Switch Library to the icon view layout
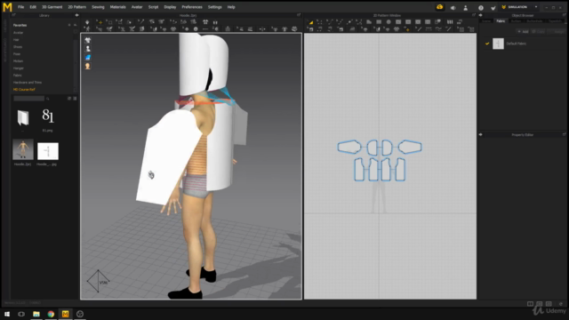This screenshot has width=569, height=320. pyautogui.click(x=69, y=99)
